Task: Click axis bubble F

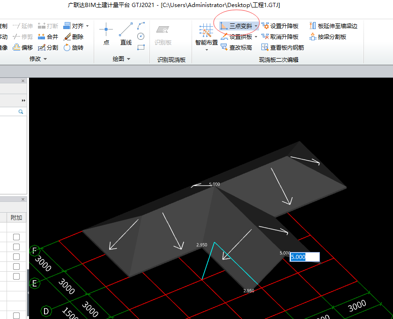Action: coord(35,251)
